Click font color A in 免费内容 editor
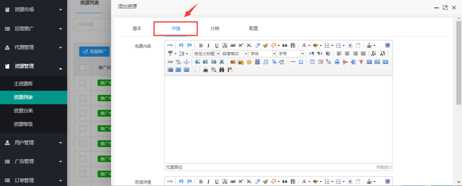The width and height of the screenshot is (462, 186). point(304,45)
